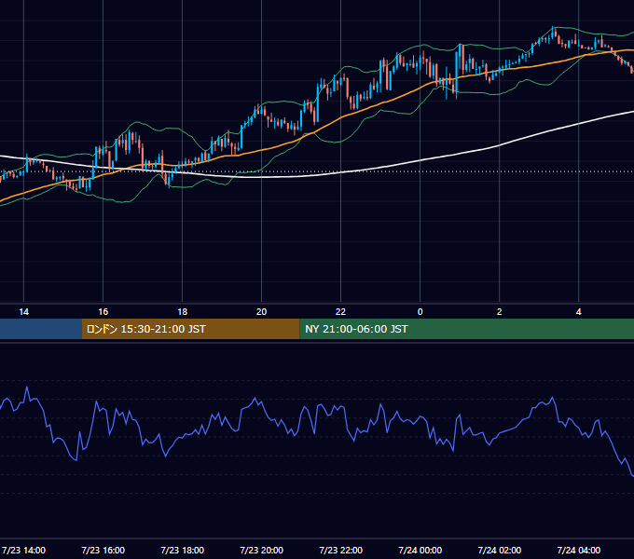The image size is (634, 559).
Task: Click the 7/23 18:00 time label
Action: (183, 550)
